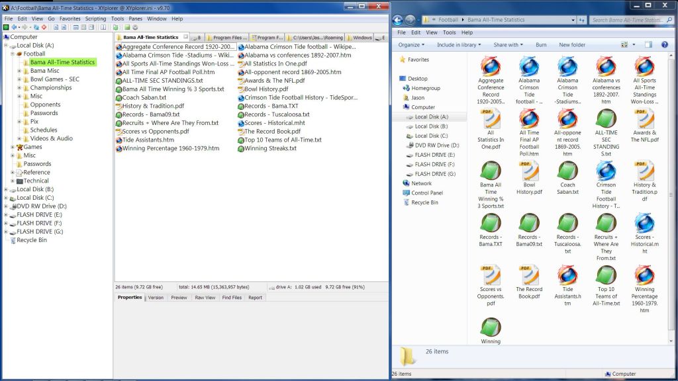Click the Back button in Windows Explorer
This screenshot has width=678, height=381.
coord(399,20)
